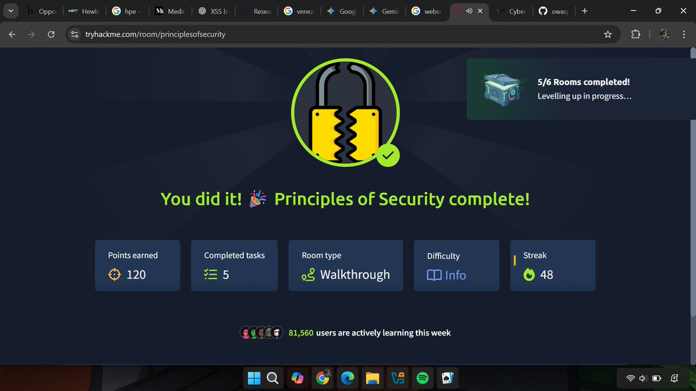The image size is (696, 391).
Task: Open the Chrome profile avatar
Action: (x=665, y=35)
